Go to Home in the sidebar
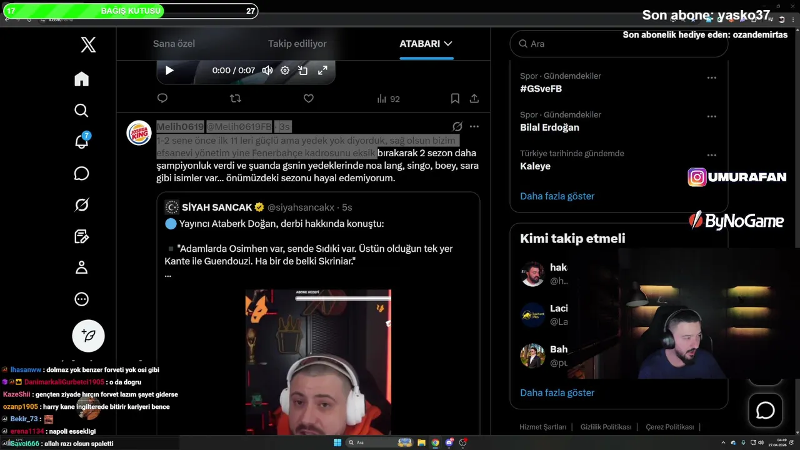This screenshot has height=450, width=800. 81,79
